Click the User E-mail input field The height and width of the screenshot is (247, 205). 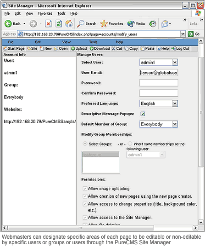159,73
